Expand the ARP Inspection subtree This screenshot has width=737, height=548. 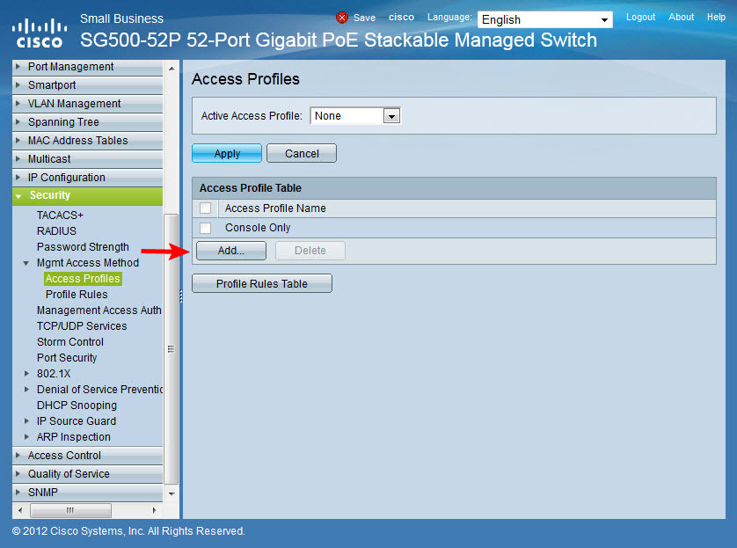click(26, 437)
